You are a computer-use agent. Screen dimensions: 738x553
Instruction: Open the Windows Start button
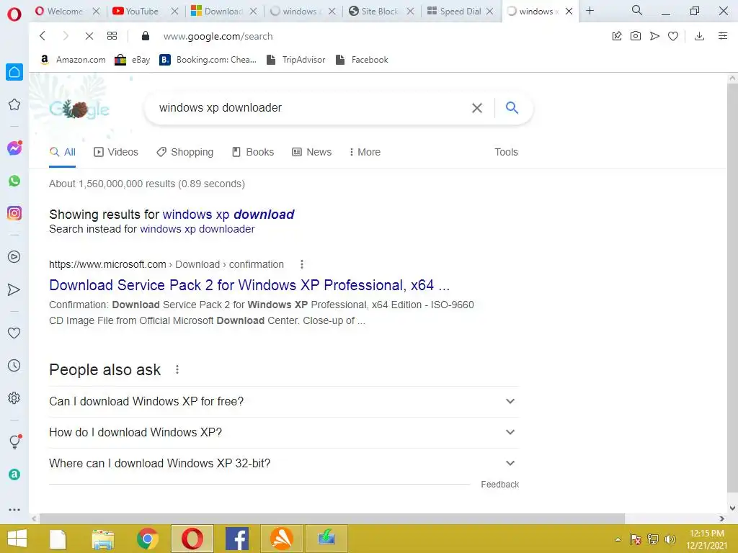point(17,539)
